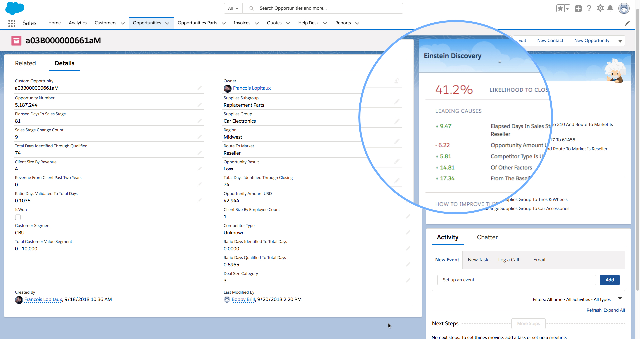
Task: Open the search scope All dropdown
Action: (x=233, y=8)
